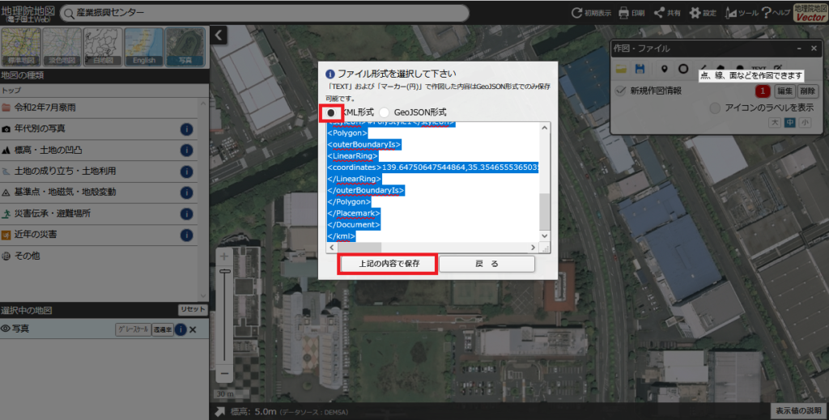Image resolution: width=829 pixels, height=420 pixels.
Task: Click the map zoom slider handle
Action: pyautogui.click(x=225, y=271)
